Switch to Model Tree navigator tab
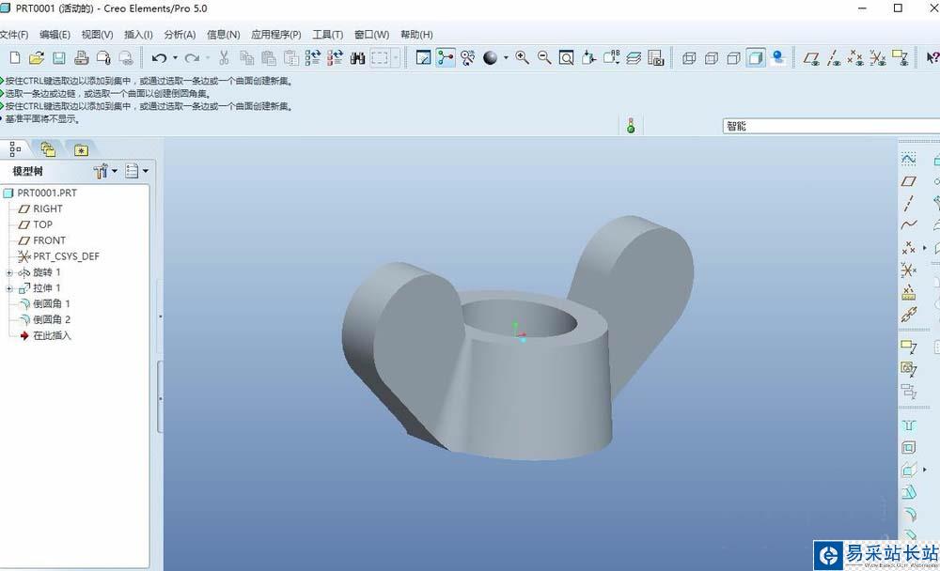Image resolution: width=940 pixels, height=571 pixels. [x=15, y=149]
